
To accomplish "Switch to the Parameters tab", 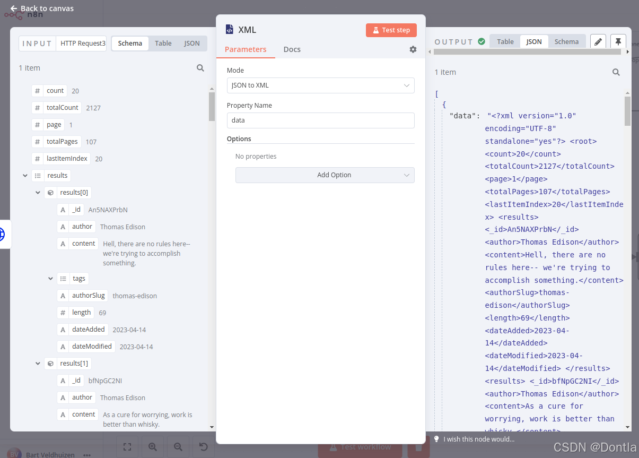I will [x=246, y=49].
